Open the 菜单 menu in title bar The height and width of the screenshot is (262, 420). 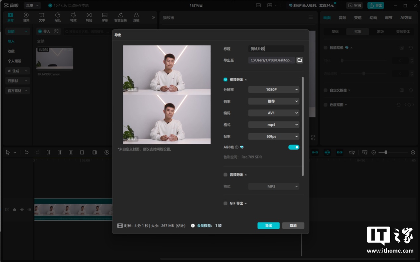(x=32, y=5)
